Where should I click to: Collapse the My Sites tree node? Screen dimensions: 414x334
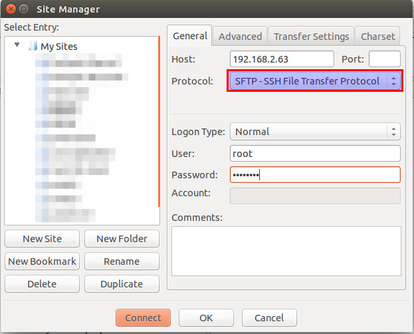17,45
